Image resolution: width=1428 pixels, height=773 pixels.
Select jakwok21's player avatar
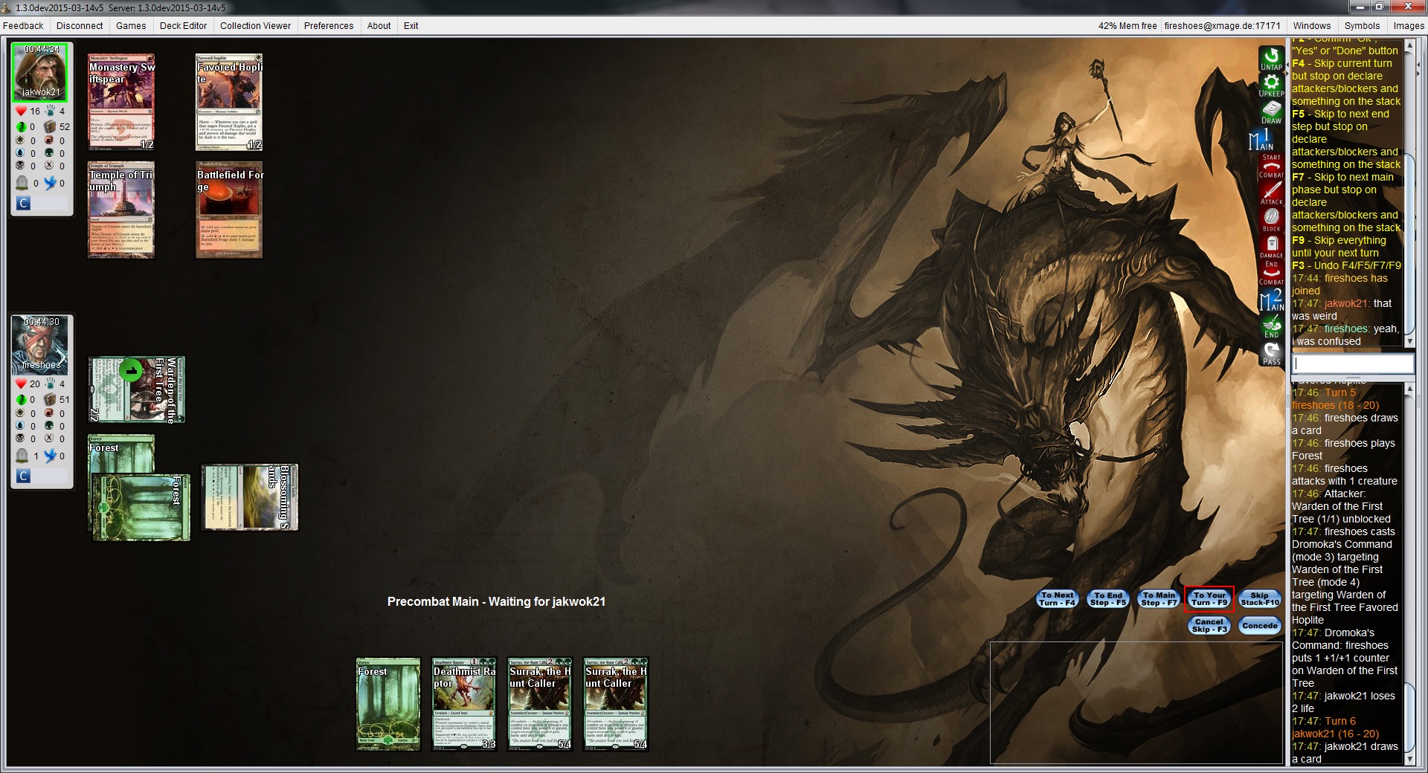(x=41, y=72)
